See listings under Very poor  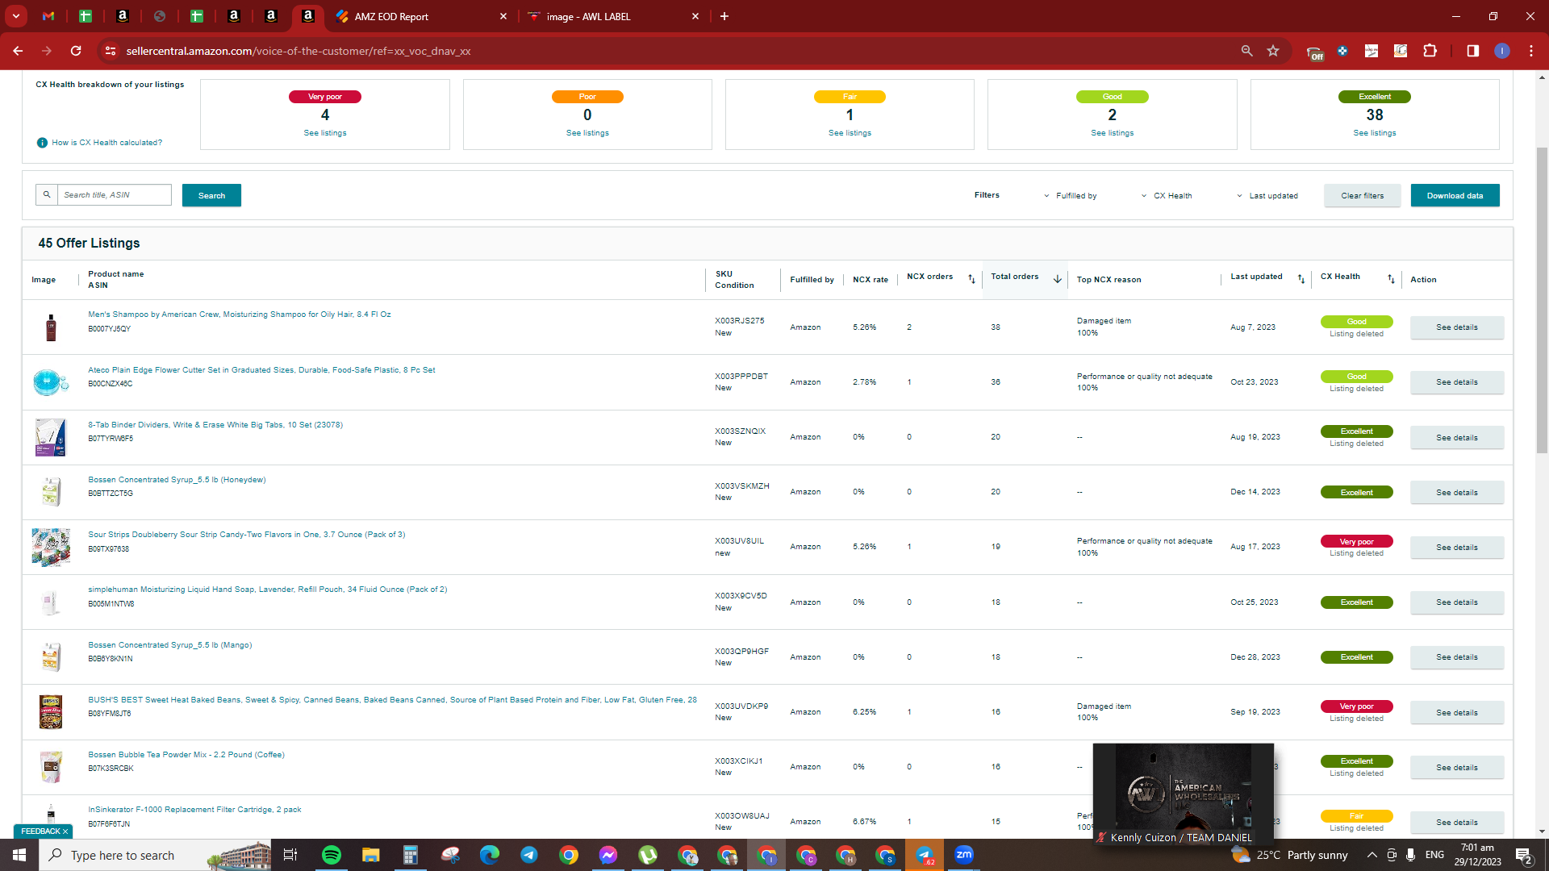tap(325, 133)
